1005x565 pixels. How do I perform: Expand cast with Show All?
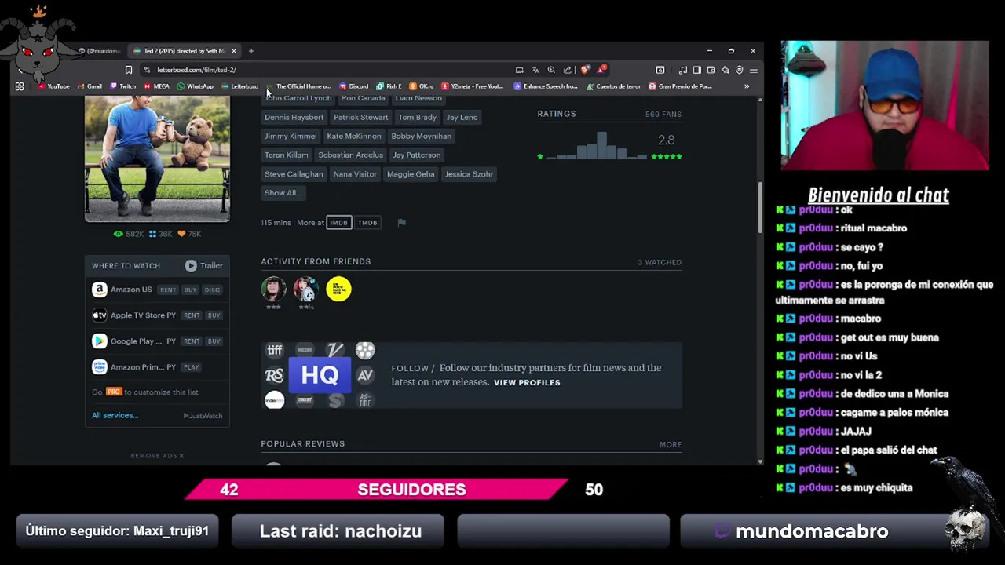click(283, 193)
